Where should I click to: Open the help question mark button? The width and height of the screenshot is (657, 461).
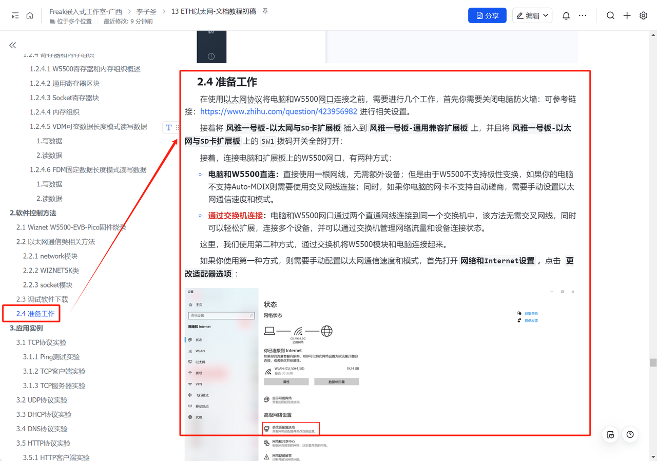(630, 434)
